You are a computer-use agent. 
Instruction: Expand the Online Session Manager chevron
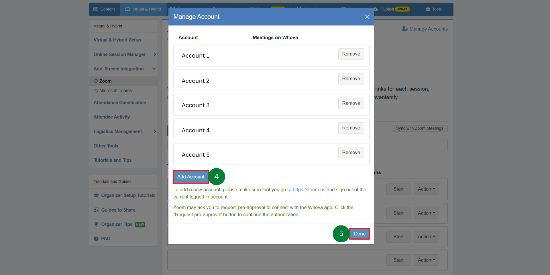pyautogui.click(x=155, y=54)
